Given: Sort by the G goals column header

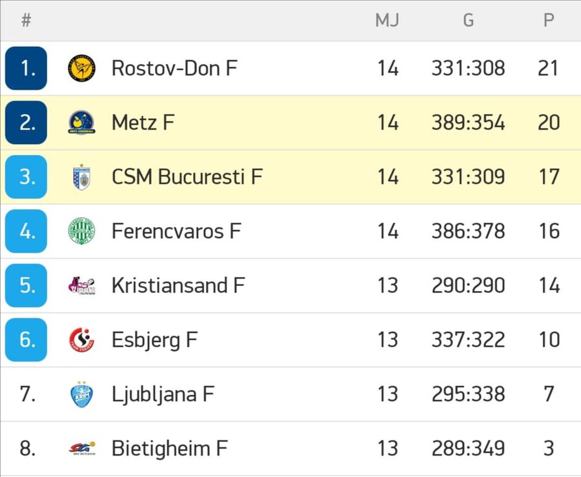Looking at the screenshot, I should 469,20.
